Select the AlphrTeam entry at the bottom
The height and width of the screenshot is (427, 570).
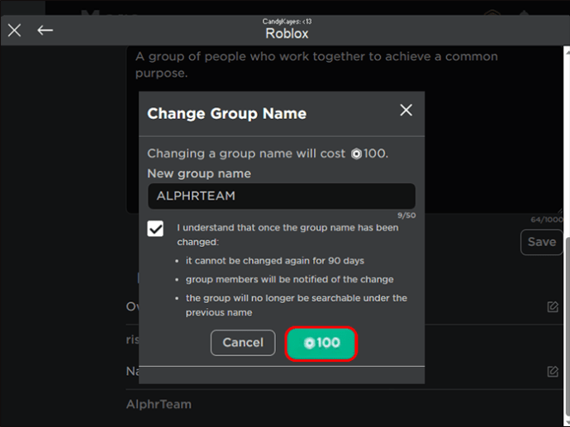[x=159, y=405]
